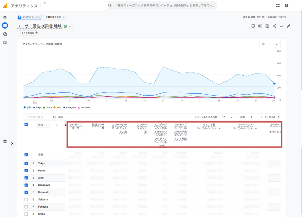Open the apps grid icon

278,6
